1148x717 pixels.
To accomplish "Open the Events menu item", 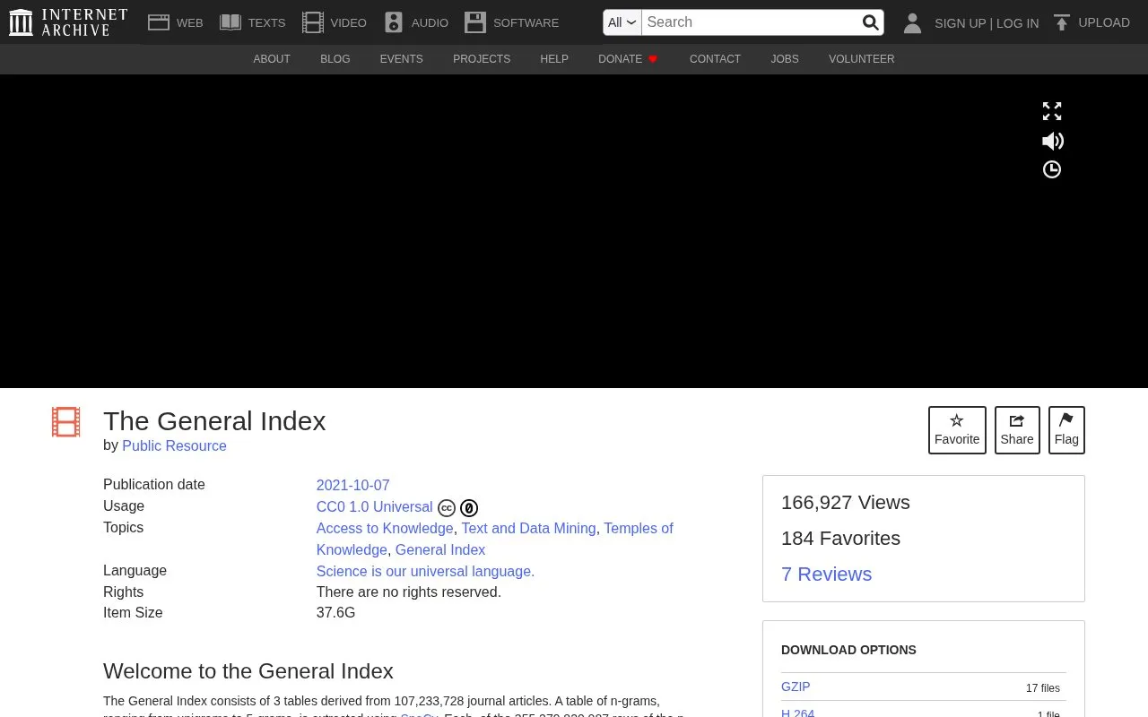I will (401, 59).
